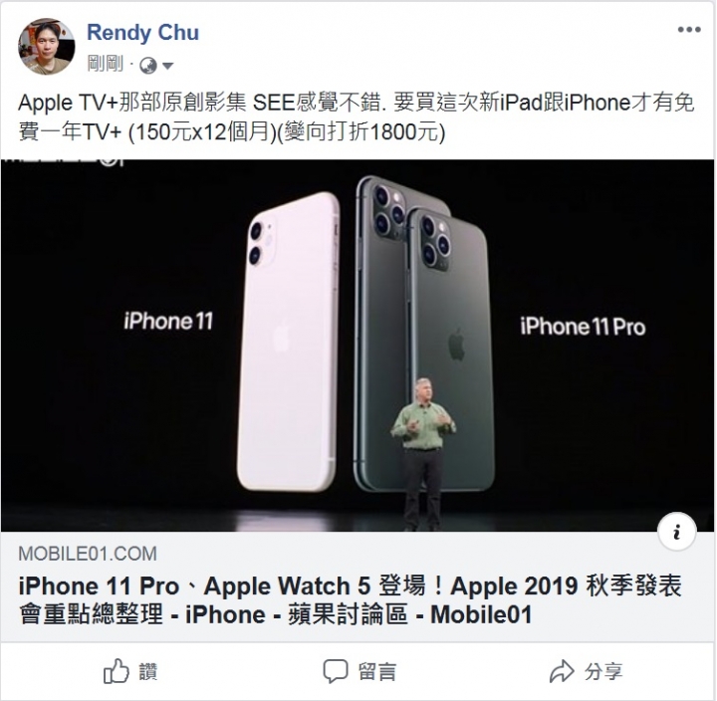
Task: Click the 剛剛 post timestamp
Action: click(x=106, y=64)
